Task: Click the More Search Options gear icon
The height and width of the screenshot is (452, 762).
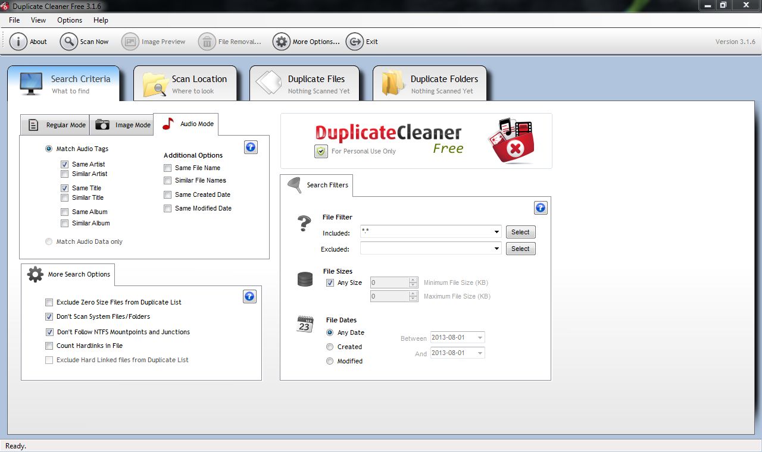Action: [x=36, y=274]
